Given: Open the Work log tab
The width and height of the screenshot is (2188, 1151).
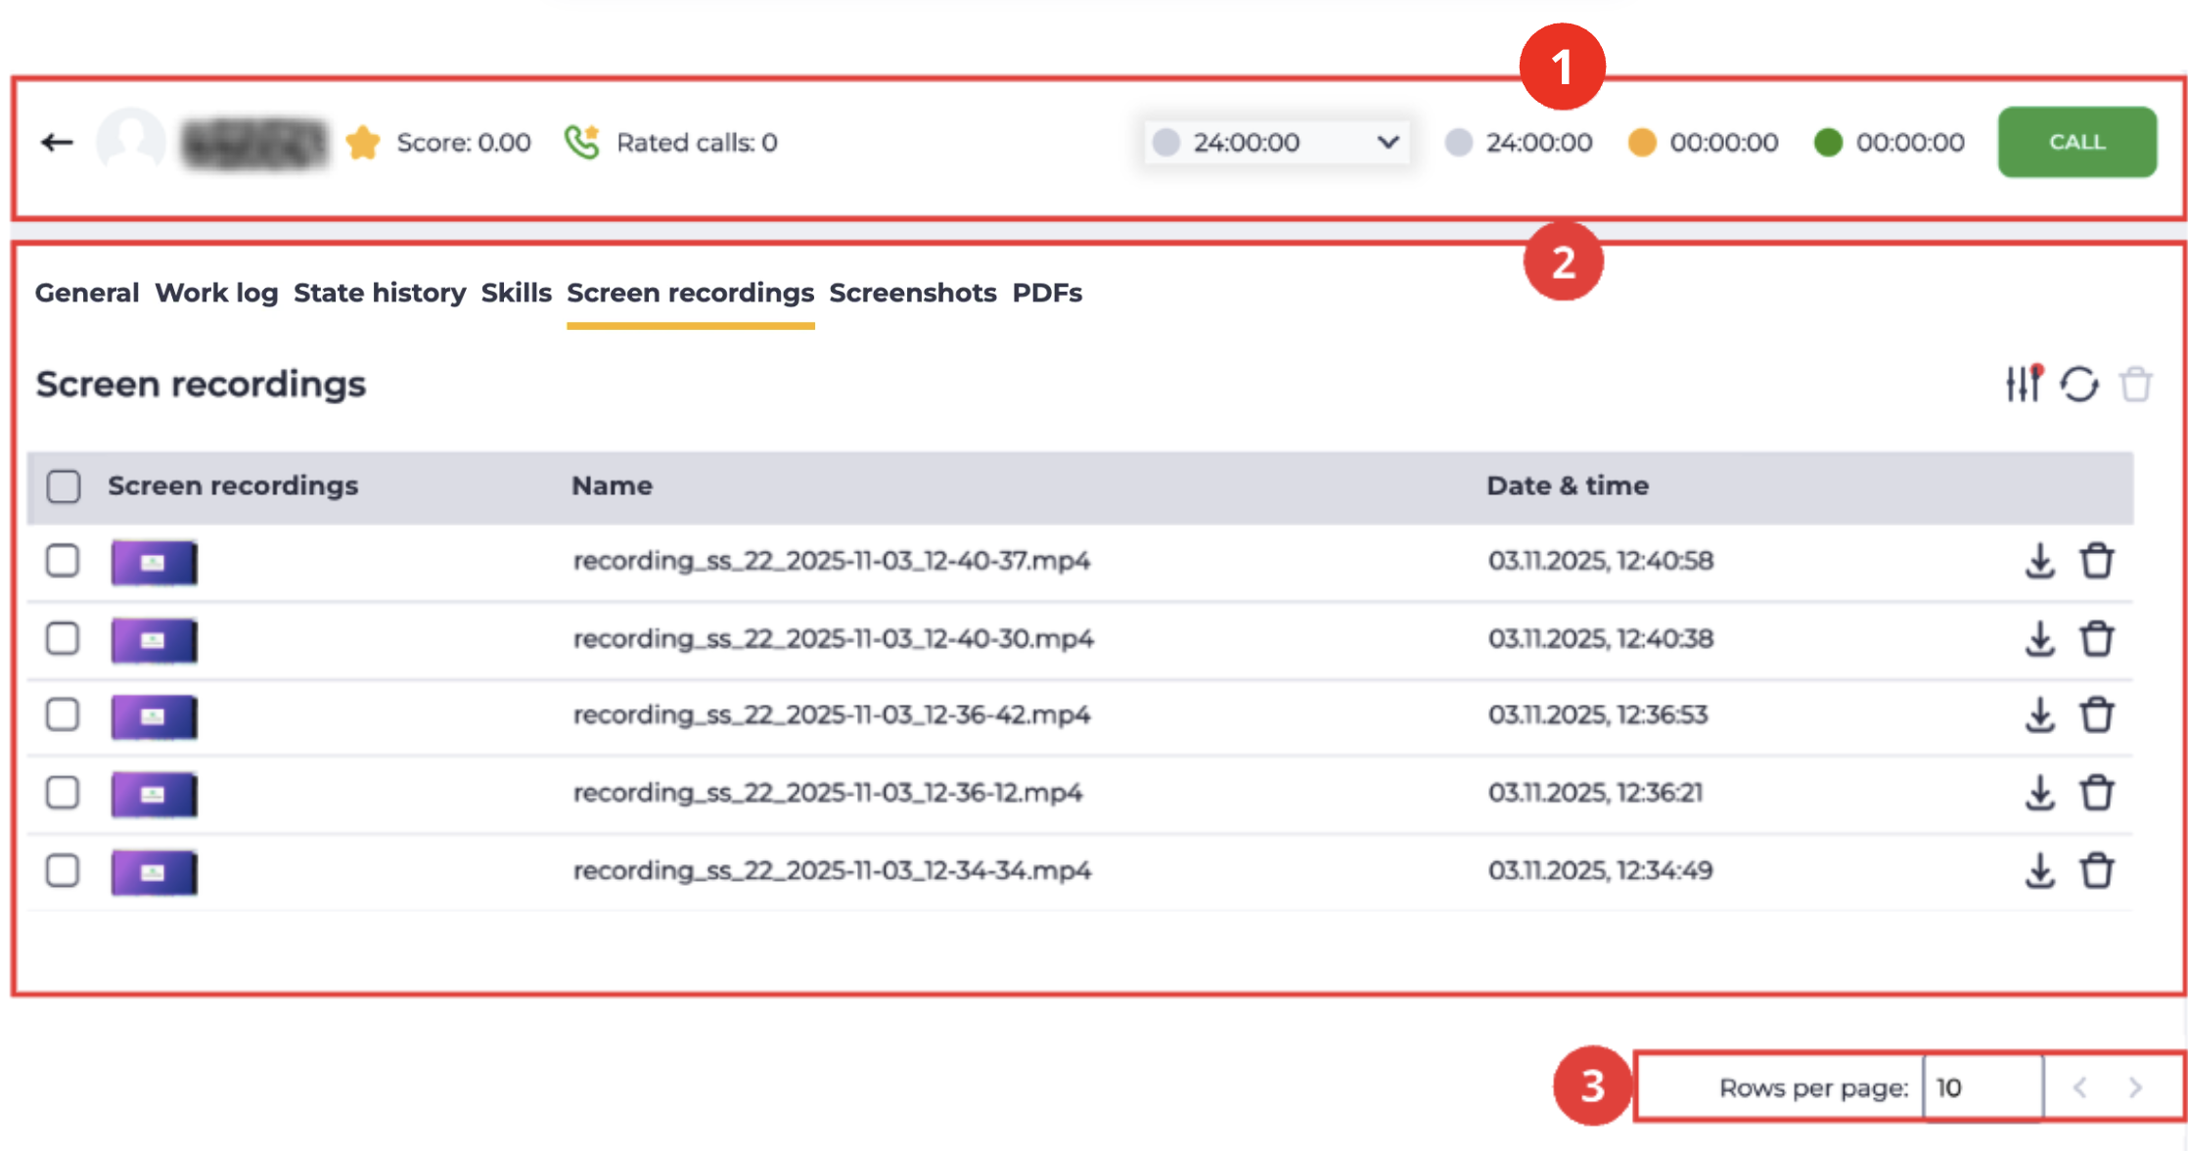Looking at the screenshot, I should tap(216, 293).
